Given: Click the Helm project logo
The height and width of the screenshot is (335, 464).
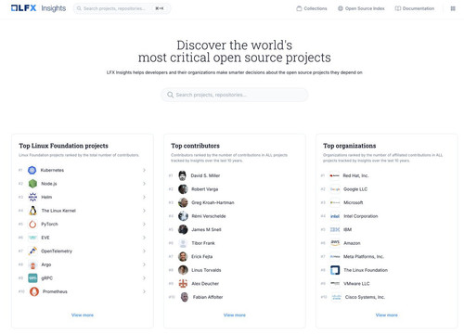Looking at the screenshot, I should (32, 197).
